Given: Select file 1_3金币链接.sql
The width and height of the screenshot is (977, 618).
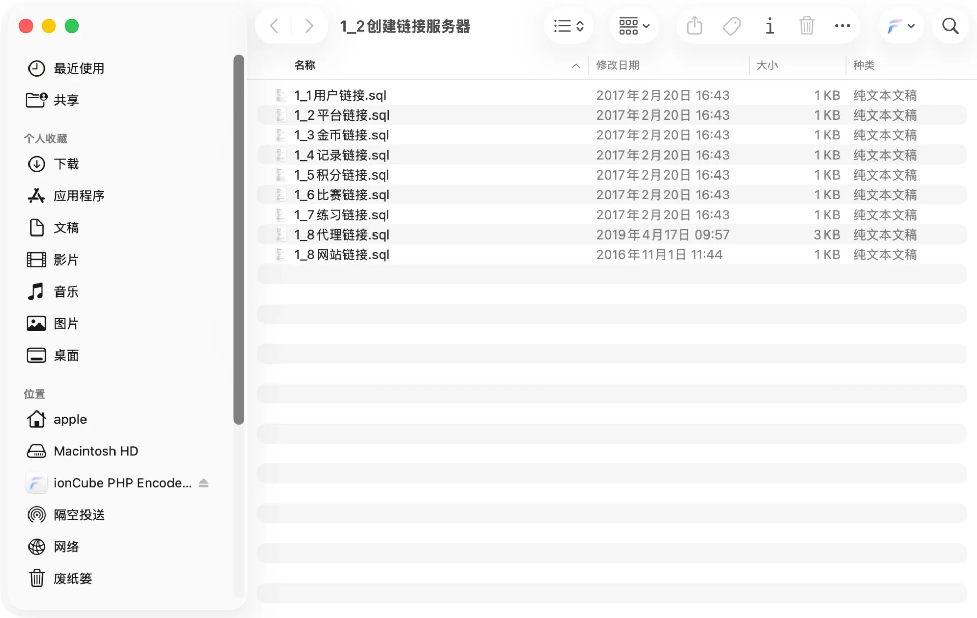Looking at the screenshot, I should pos(612,135).
